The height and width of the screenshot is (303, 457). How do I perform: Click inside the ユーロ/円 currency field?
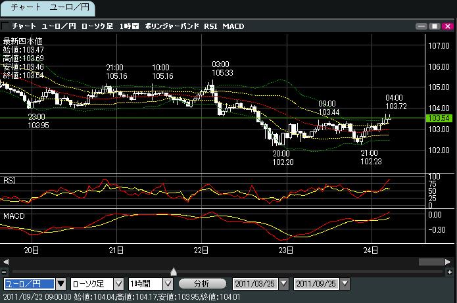[28, 284]
